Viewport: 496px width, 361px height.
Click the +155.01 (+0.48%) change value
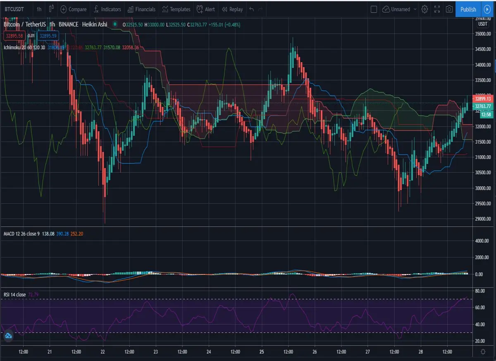click(x=224, y=24)
